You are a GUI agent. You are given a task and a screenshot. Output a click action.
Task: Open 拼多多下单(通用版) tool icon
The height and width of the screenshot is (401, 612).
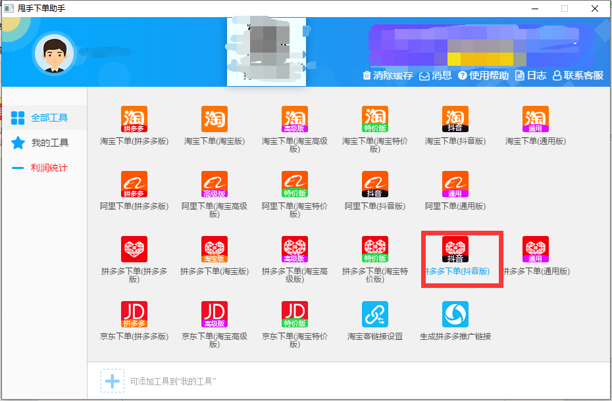(x=536, y=249)
